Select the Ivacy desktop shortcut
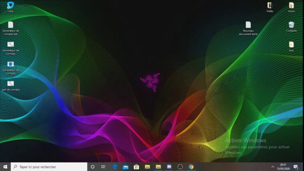Image resolution: width=304 pixels, height=171 pixels. tap(10, 7)
